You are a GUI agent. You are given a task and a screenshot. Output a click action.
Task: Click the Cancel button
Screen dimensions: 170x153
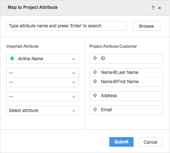(150, 142)
